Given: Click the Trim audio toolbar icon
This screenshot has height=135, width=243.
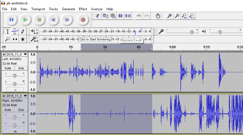Looking at the screenshot, I should (x=120, y=16).
